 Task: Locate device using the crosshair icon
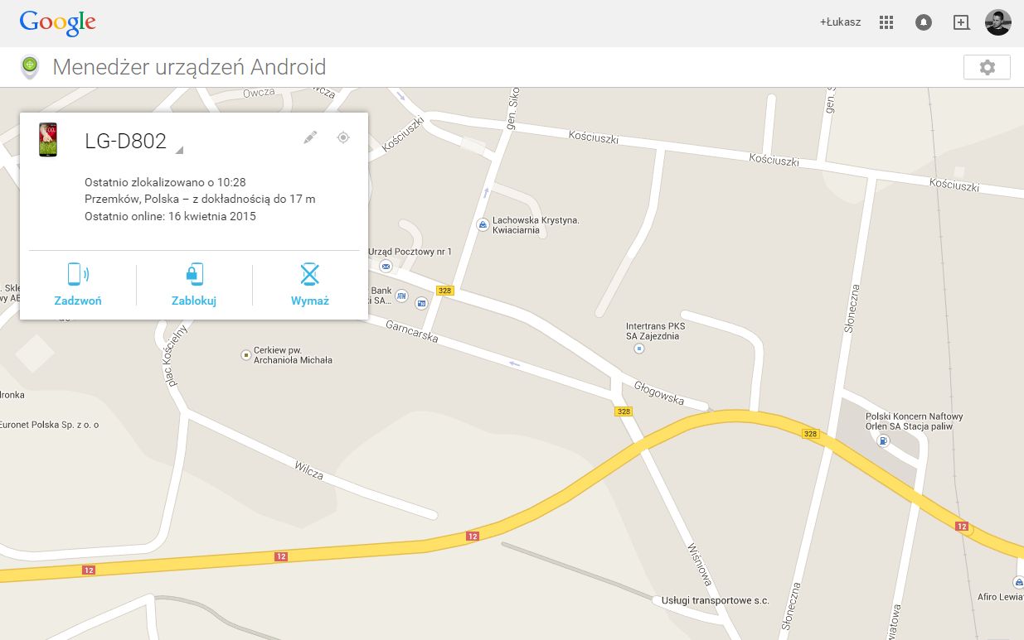pos(343,137)
